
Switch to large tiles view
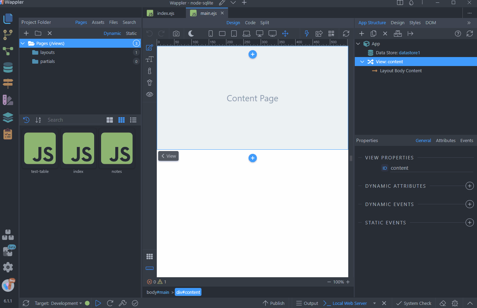(x=110, y=120)
